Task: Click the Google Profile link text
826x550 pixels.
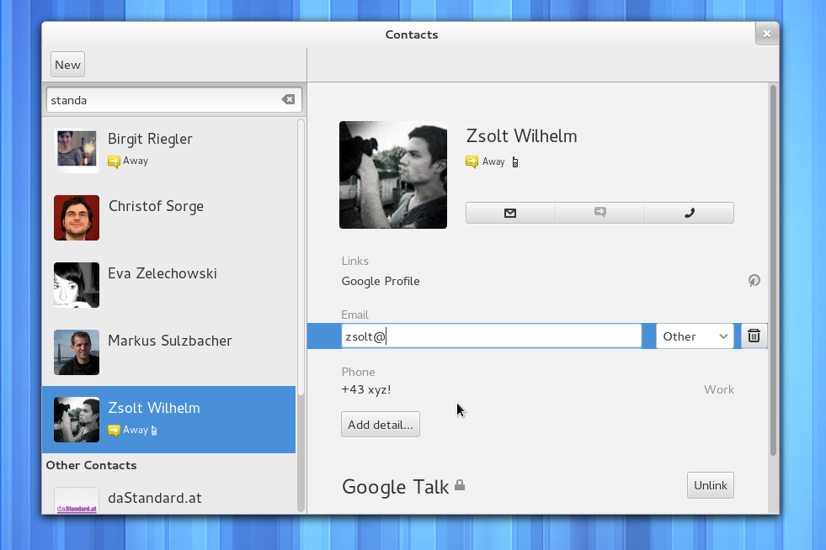Action: point(381,281)
